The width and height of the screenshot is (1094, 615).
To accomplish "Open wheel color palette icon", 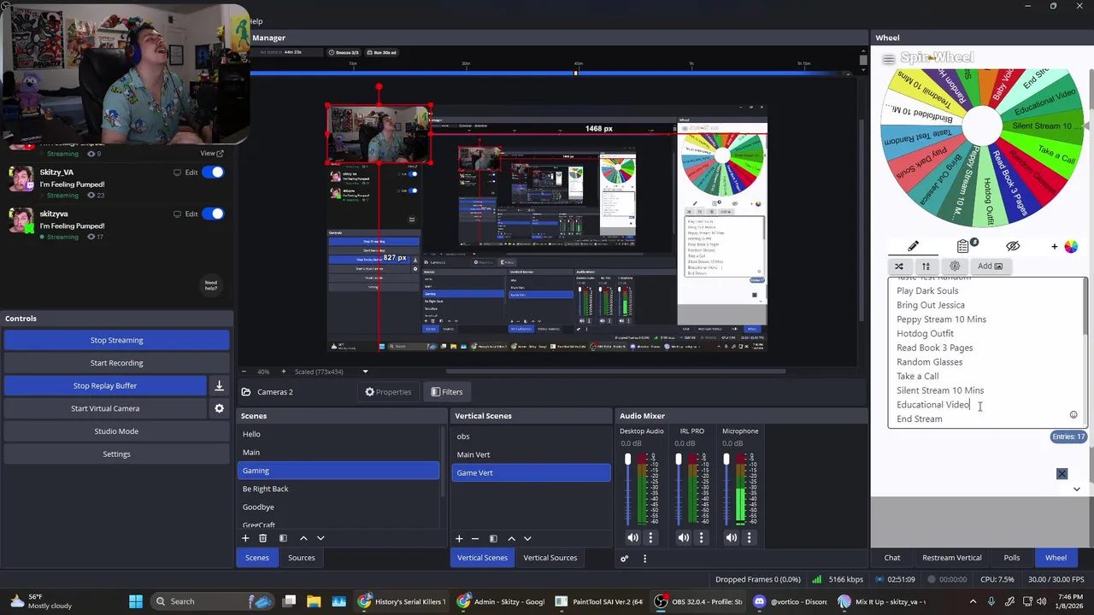I will (1071, 246).
